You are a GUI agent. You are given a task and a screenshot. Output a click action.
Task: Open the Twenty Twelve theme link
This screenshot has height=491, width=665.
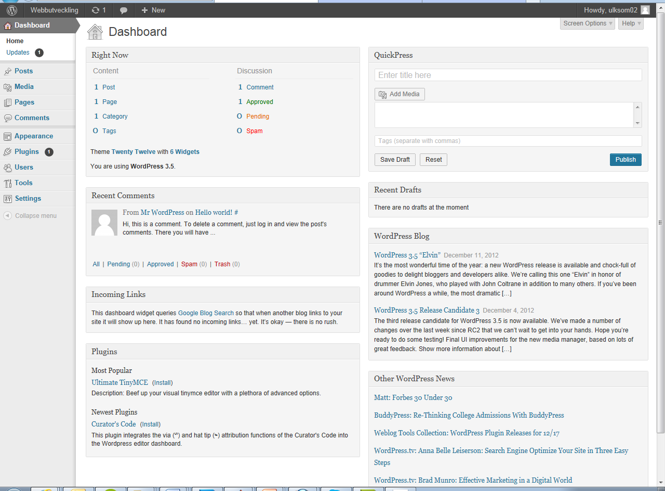pyautogui.click(x=134, y=152)
